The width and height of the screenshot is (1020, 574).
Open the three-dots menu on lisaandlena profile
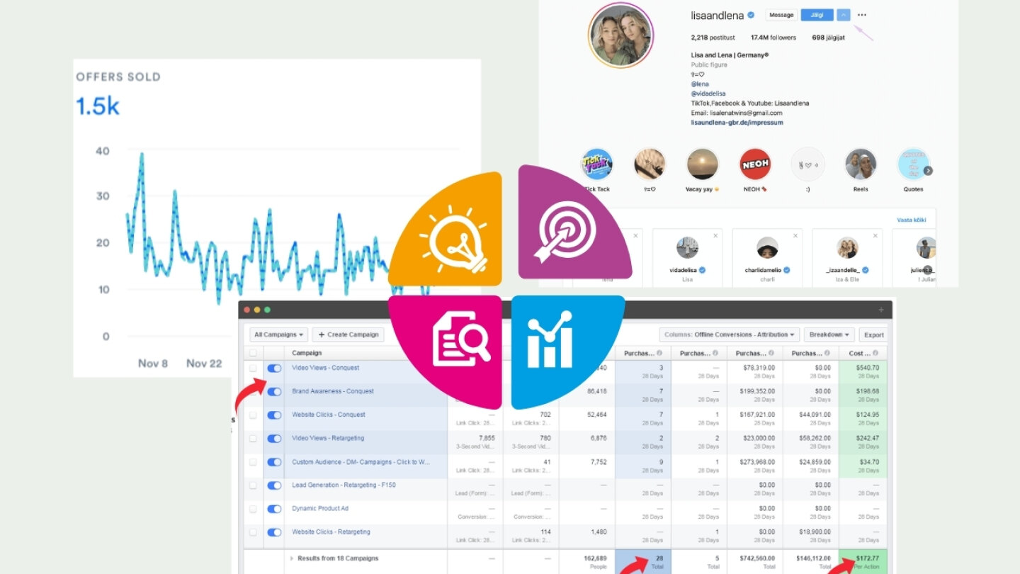tap(861, 15)
